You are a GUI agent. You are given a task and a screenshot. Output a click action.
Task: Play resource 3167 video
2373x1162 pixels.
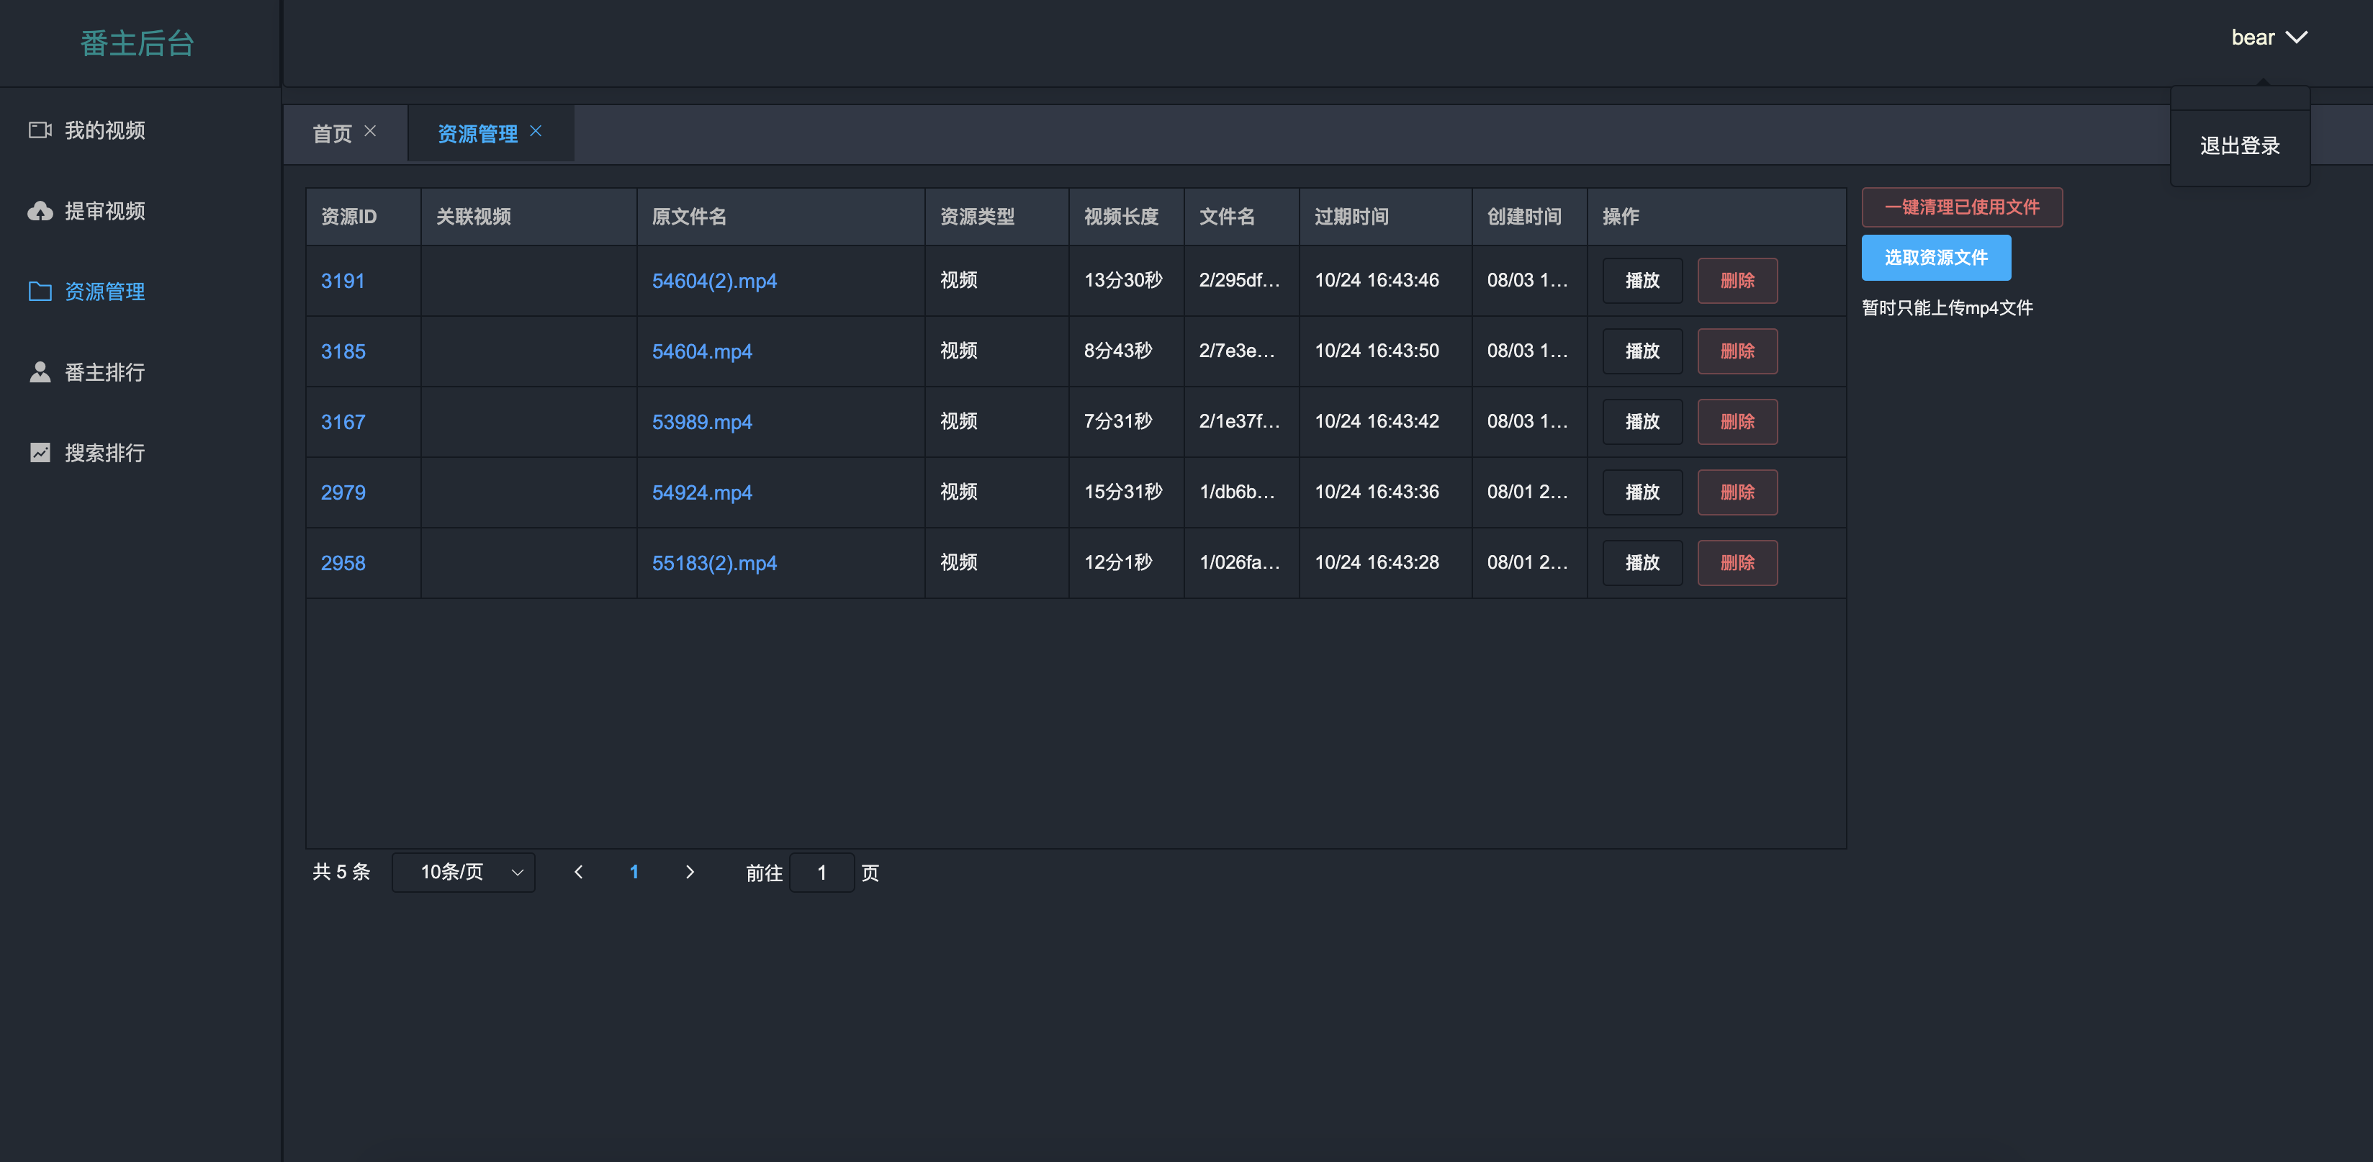click(x=1642, y=421)
